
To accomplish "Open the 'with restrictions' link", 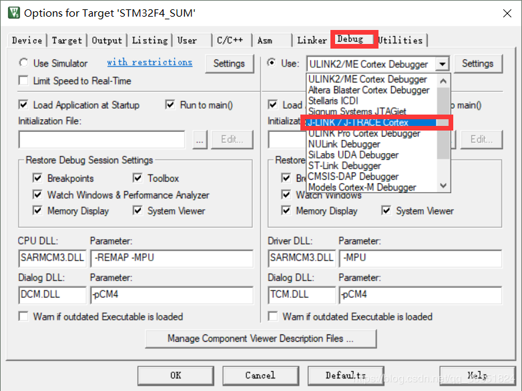I will tap(150, 62).
